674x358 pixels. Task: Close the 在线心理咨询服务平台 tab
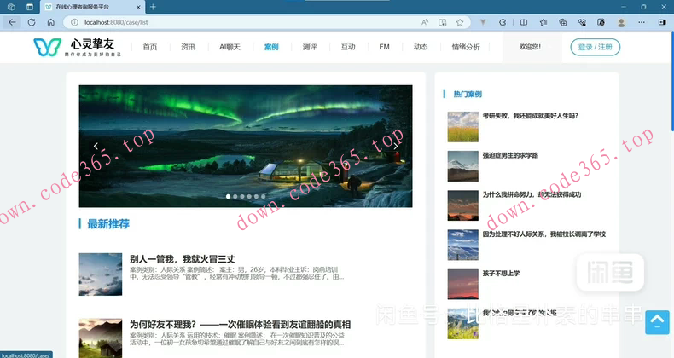(138, 7)
